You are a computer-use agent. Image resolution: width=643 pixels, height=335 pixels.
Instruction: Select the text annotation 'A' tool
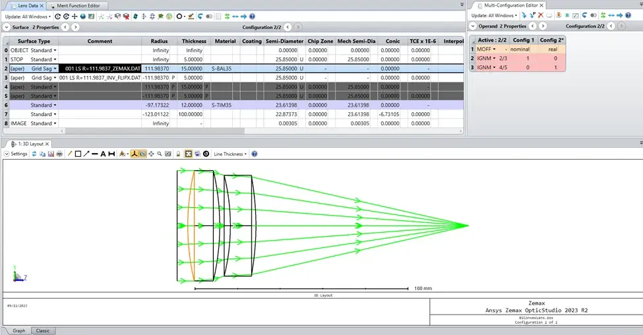pyautogui.click(x=103, y=154)
